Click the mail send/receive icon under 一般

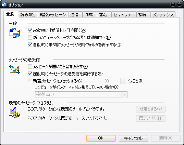click(x=14, y=33)
